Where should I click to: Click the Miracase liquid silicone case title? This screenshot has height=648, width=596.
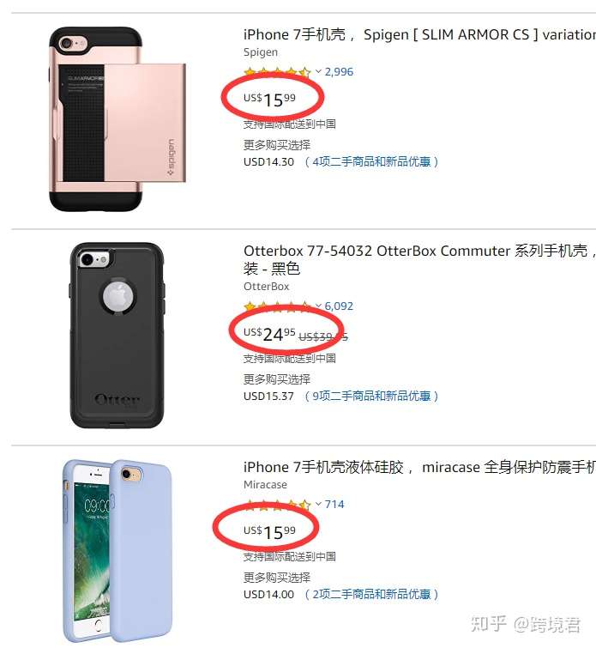419,468
